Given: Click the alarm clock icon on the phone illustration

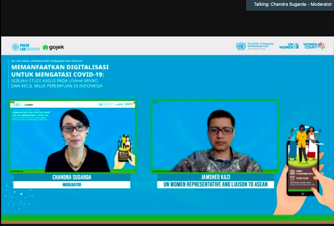Looking at the screenshot, I should [x=292, y=178].
